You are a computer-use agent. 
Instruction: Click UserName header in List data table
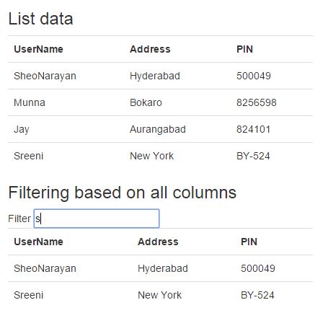click(x=38, y=49)
